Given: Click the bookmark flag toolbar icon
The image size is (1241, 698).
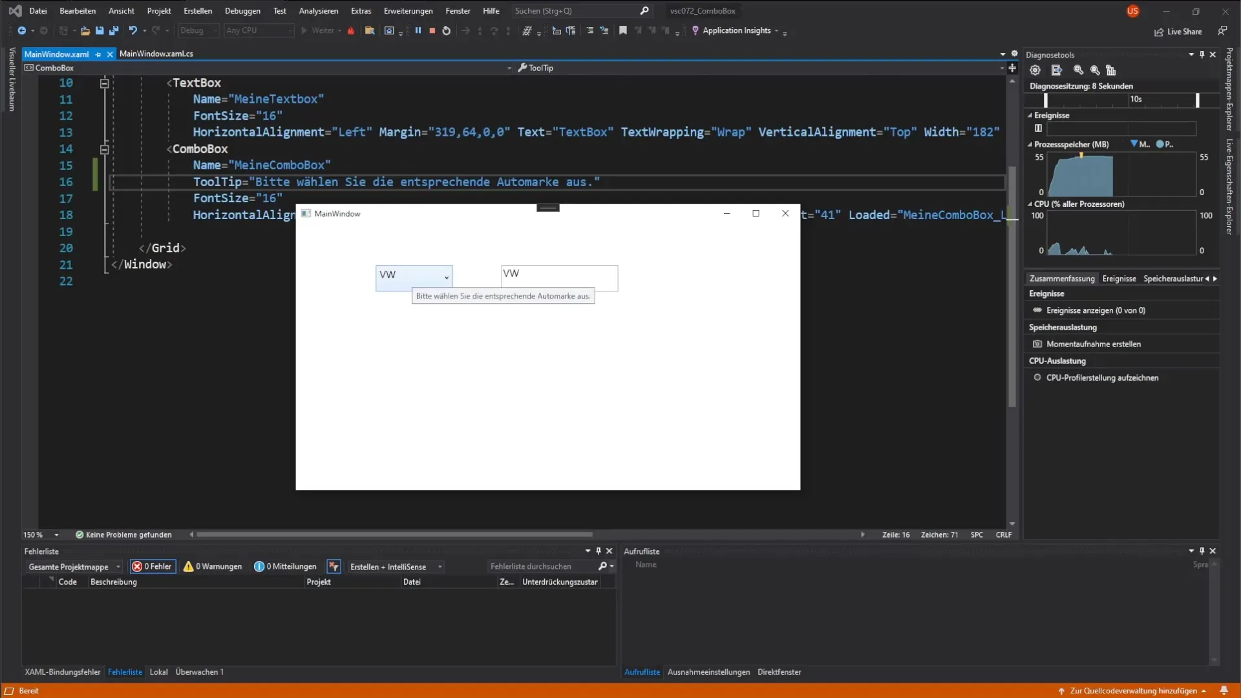Looking at the screenshot, I should (x=623, y=30).
